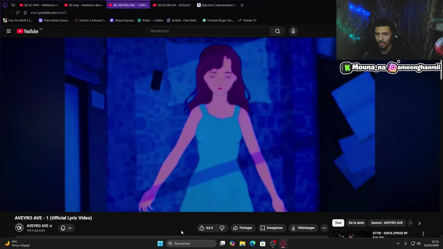
Task: Click the Opera menu logo icon
Action: [x=5, y=5]
